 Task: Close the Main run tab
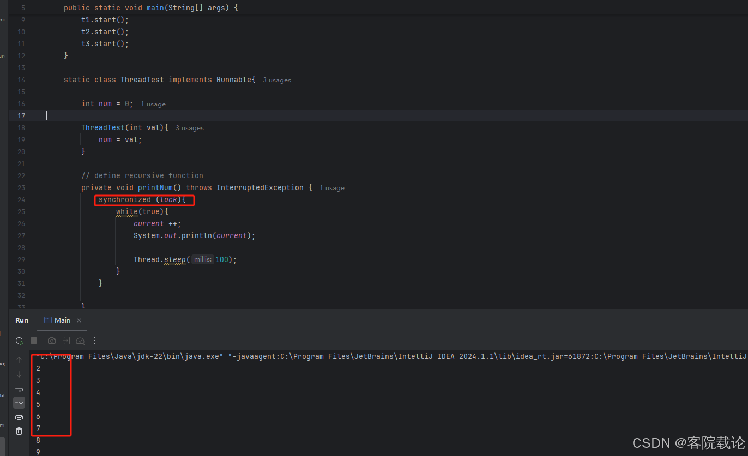(x=79, y=320)
